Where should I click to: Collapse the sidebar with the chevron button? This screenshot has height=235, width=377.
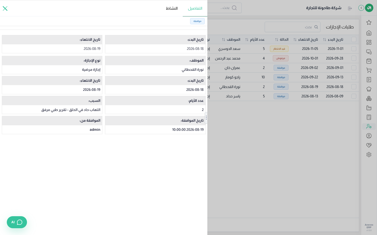pyautogui.click(x=361, y=8)
